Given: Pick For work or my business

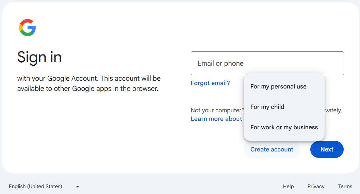Looking at the screenshot, I should (284, 127).
